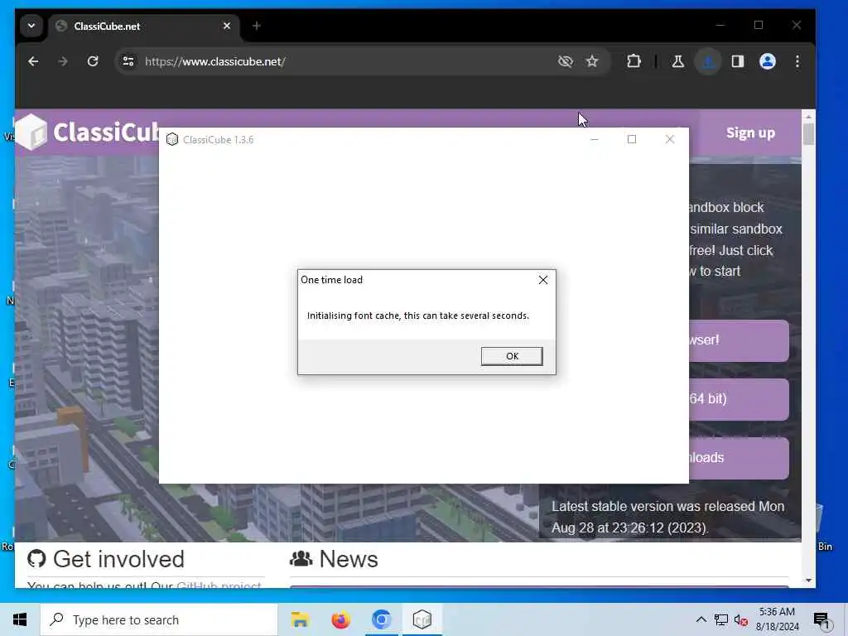Click Sign up on the ClassiCube website
The width and height of the screenshot is (848, 636).
[x=750, y=133]
